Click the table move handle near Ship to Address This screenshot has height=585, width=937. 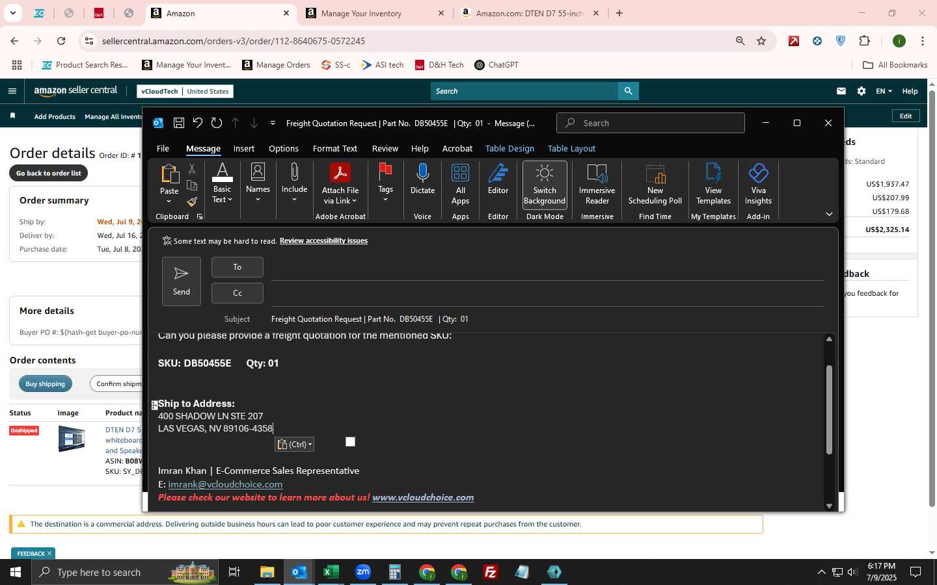tap(154, 405)
